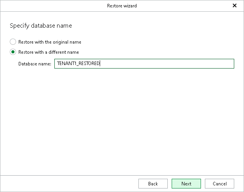Click the X icon in the title bar

coord(235,5)
